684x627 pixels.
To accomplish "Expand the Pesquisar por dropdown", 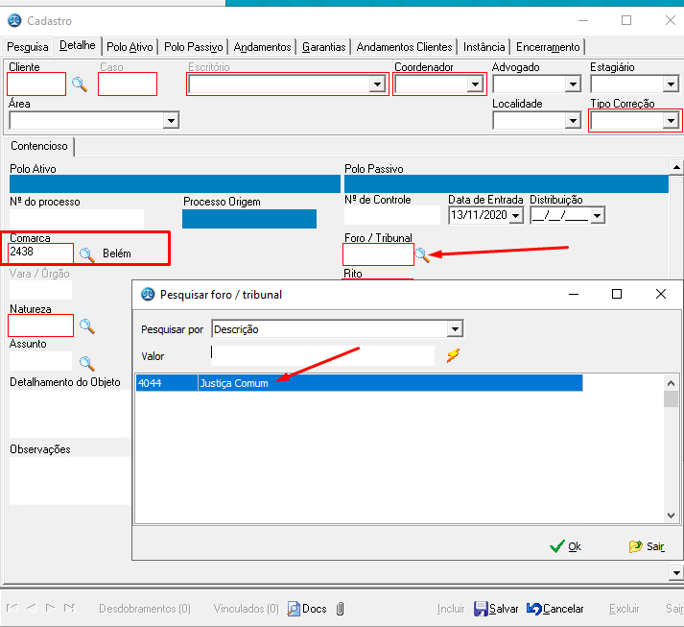I will [x=455, y=328].
